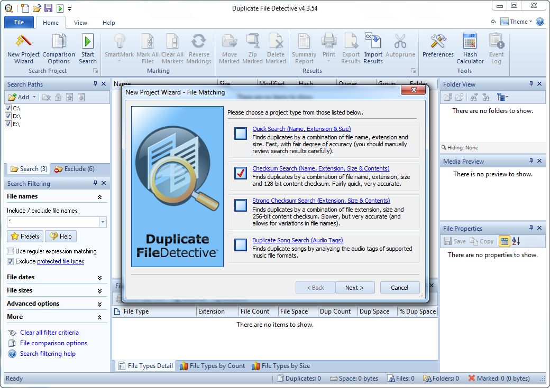Switch to the Help ribbon tab

tap(109, 23)
